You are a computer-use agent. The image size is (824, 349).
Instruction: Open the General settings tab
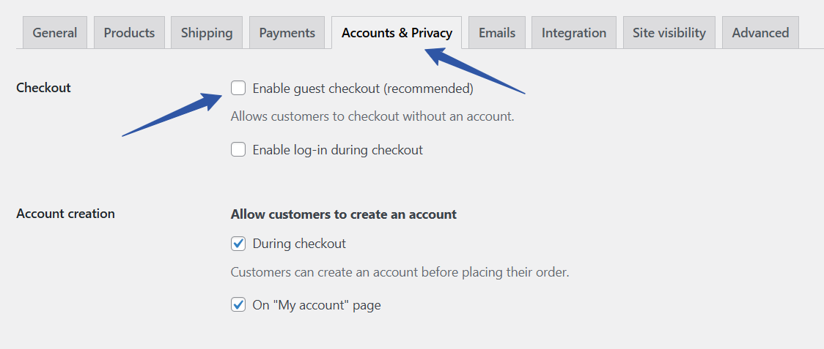click(x=55, y=33)
